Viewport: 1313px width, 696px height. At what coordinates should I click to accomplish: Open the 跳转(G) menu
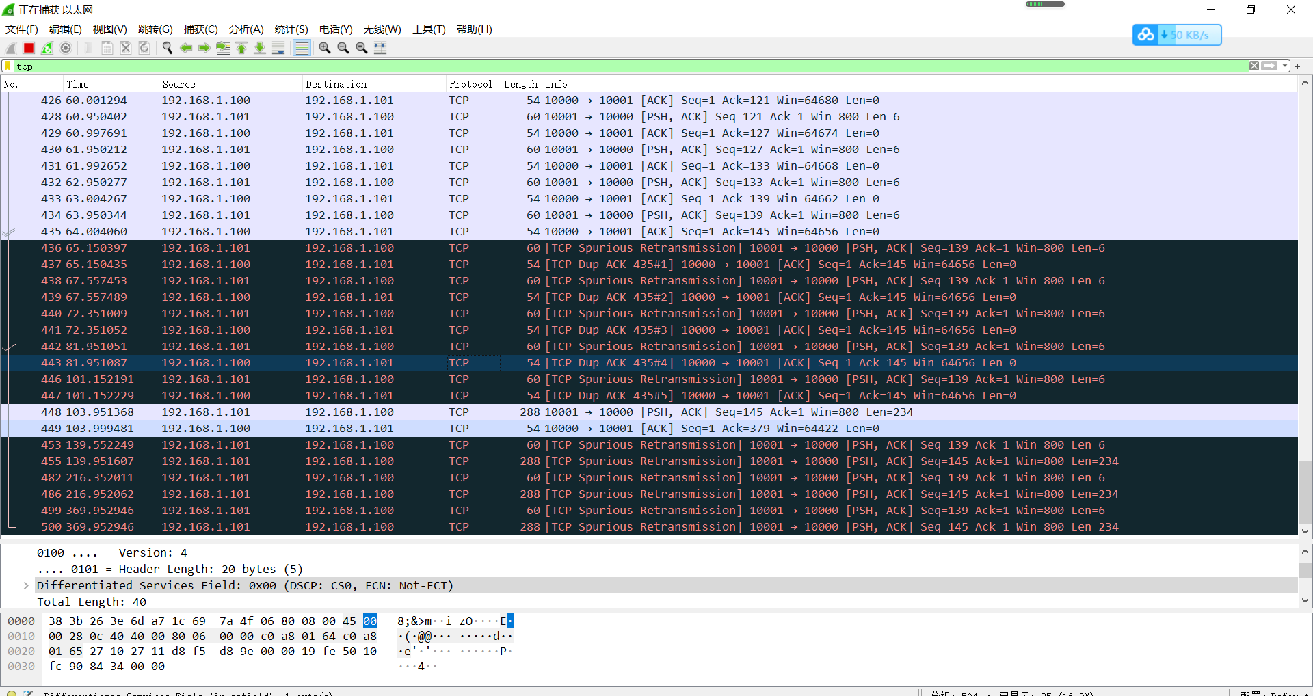coord(155,29)
